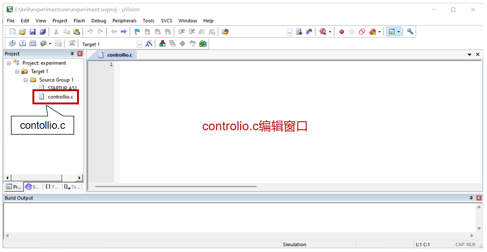Click the Comment selection icon

pyautogui.click(x=202, y=31)
